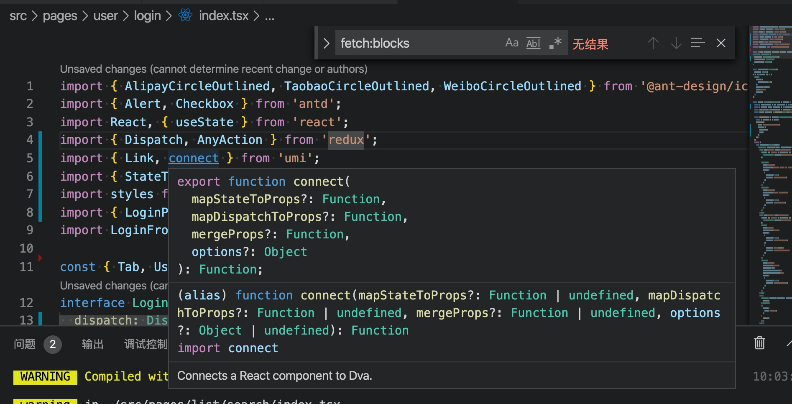Click the minimap on the right edge
This screenshot has height=404, width=792.
pyautogui.click(x=769, y=167)
